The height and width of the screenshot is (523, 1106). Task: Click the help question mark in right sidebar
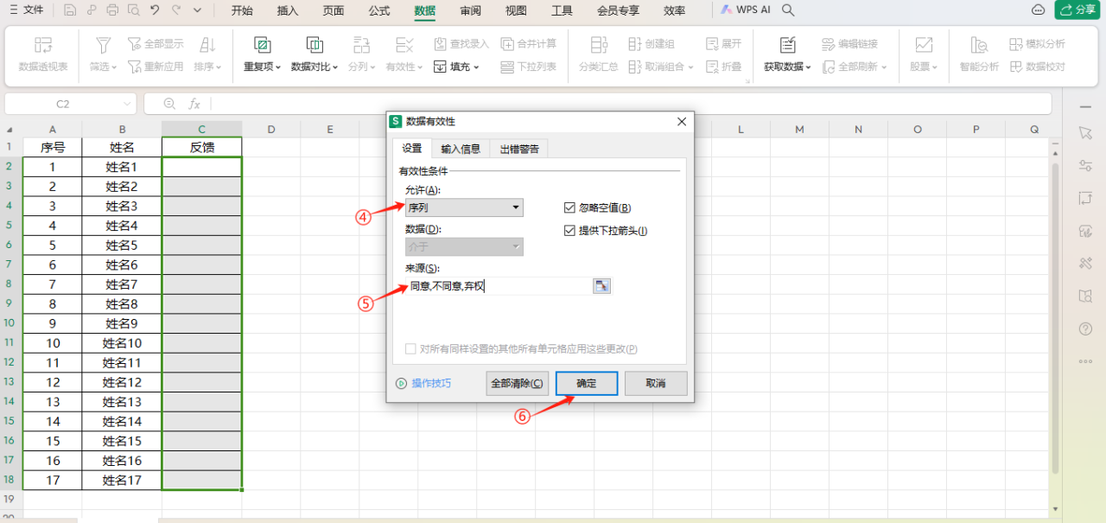(1085, 328)
